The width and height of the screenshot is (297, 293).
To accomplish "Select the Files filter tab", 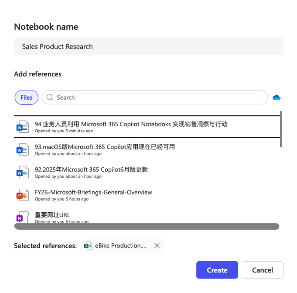I will [x=27, y=97].
